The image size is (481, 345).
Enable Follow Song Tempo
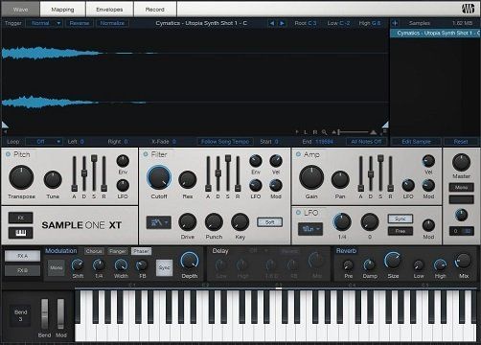point(225,142)
